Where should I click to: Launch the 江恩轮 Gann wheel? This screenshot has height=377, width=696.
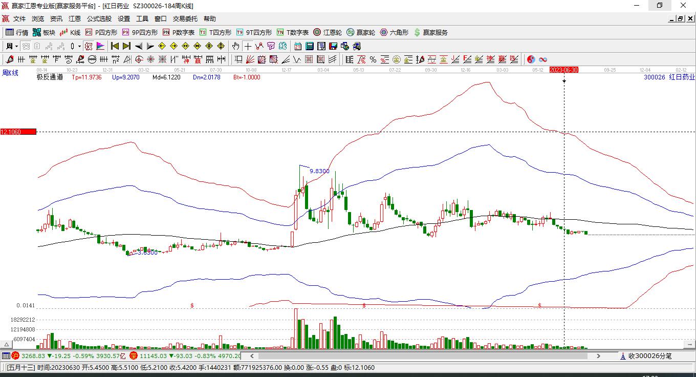(328, 32)
